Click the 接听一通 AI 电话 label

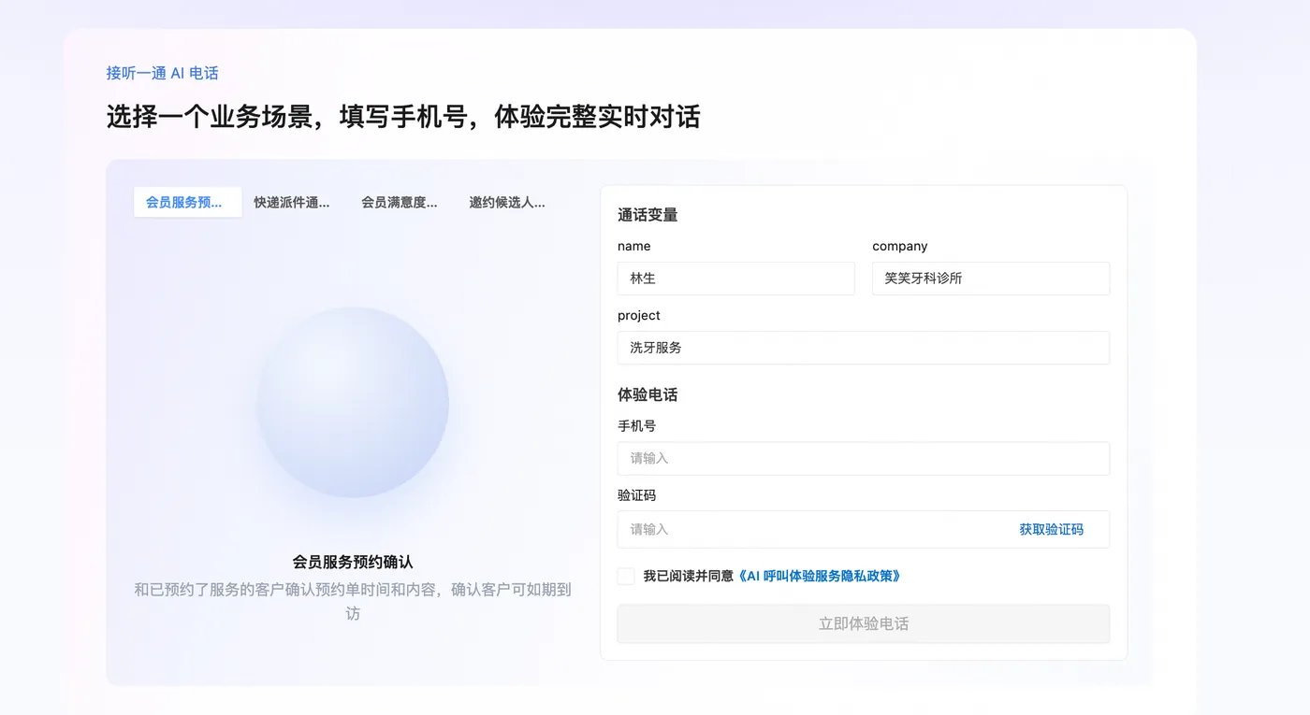click(162, 73)
